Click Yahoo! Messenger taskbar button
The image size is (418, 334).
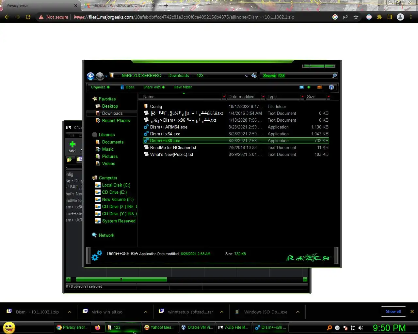[160, 327]
